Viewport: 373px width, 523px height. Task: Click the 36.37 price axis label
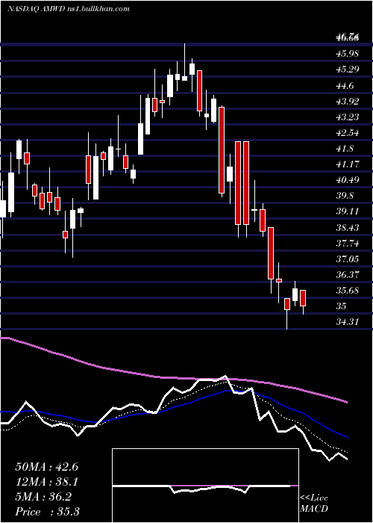[x=348, y=274]
